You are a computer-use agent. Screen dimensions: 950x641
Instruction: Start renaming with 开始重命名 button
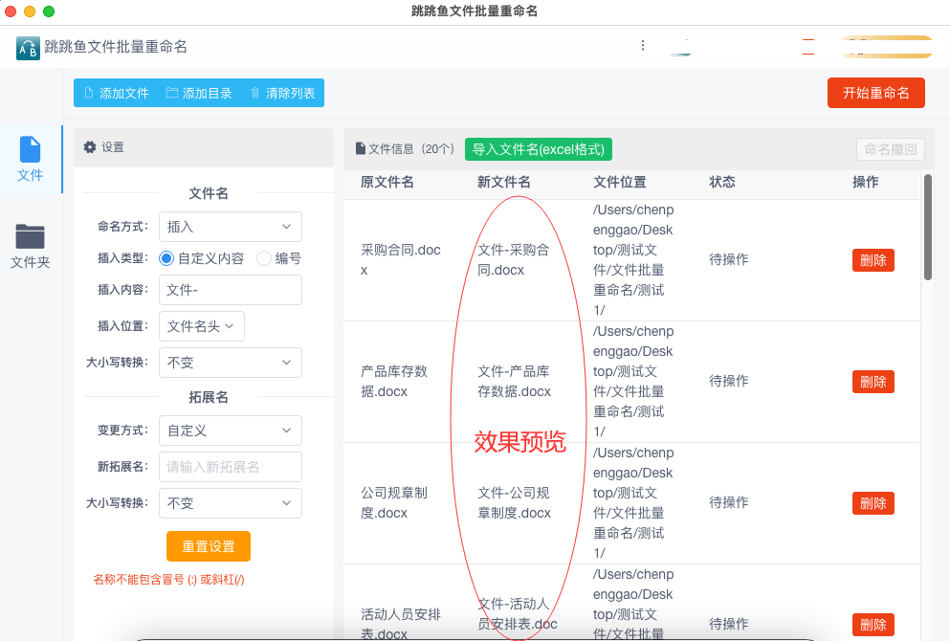[876, 93]
